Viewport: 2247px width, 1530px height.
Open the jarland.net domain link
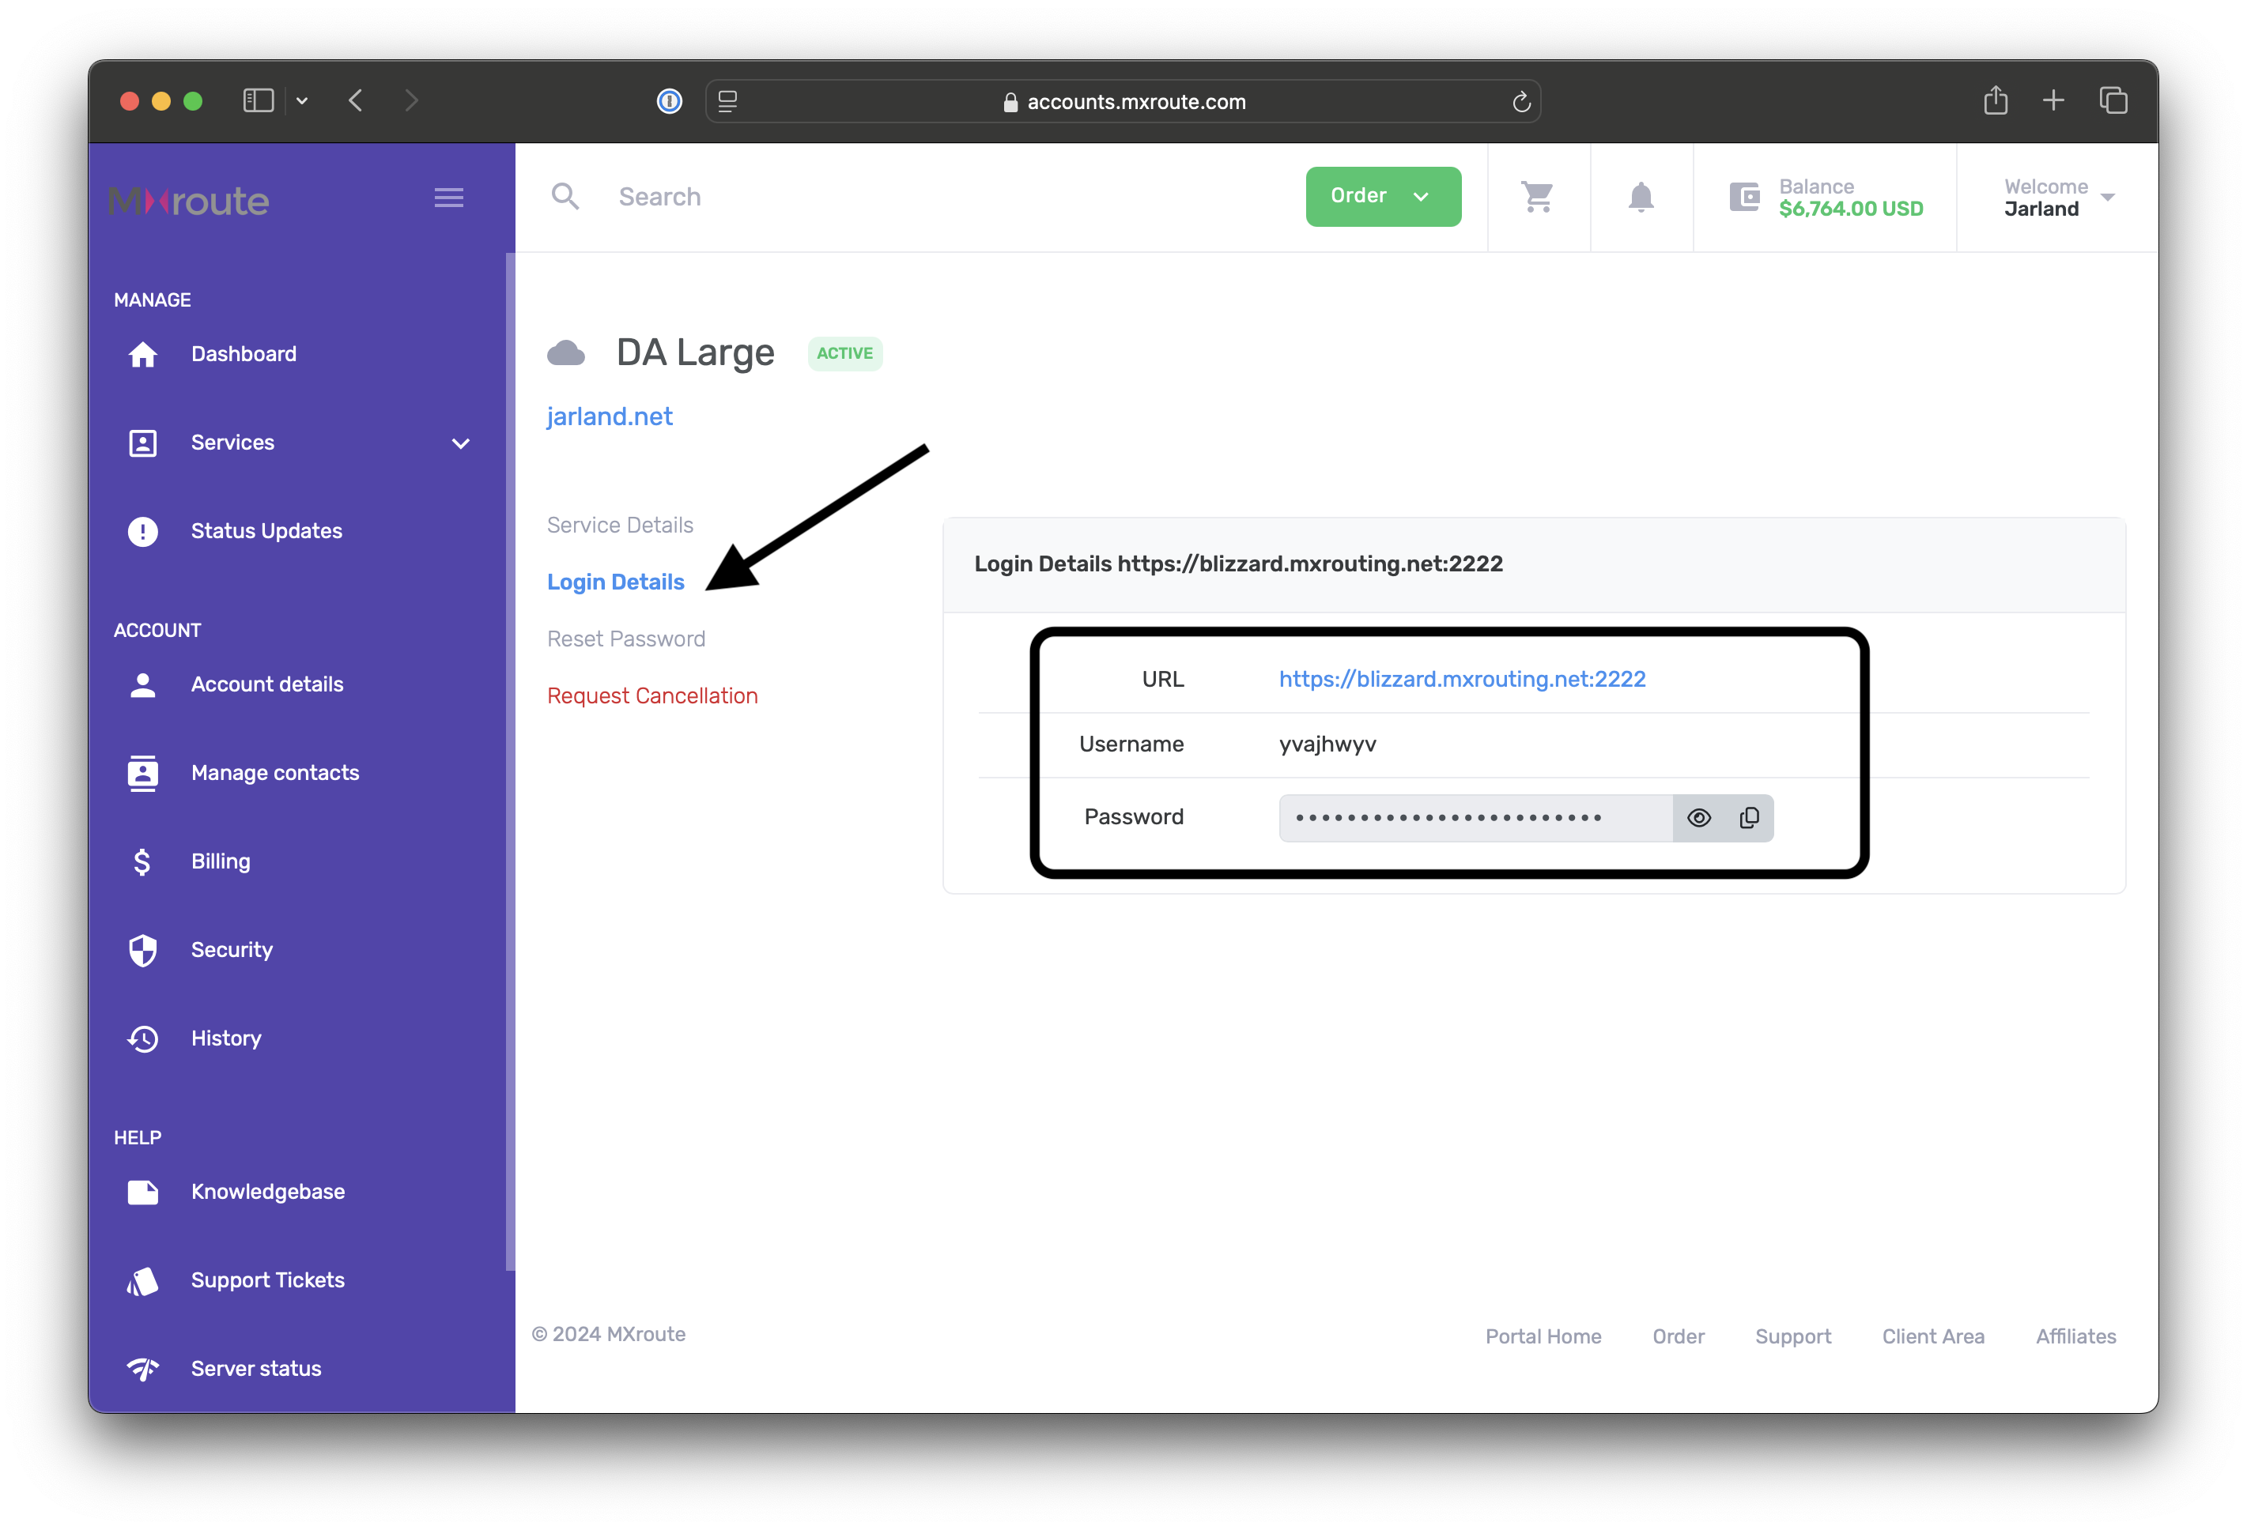pyautogui.click(x=609, y=416)
